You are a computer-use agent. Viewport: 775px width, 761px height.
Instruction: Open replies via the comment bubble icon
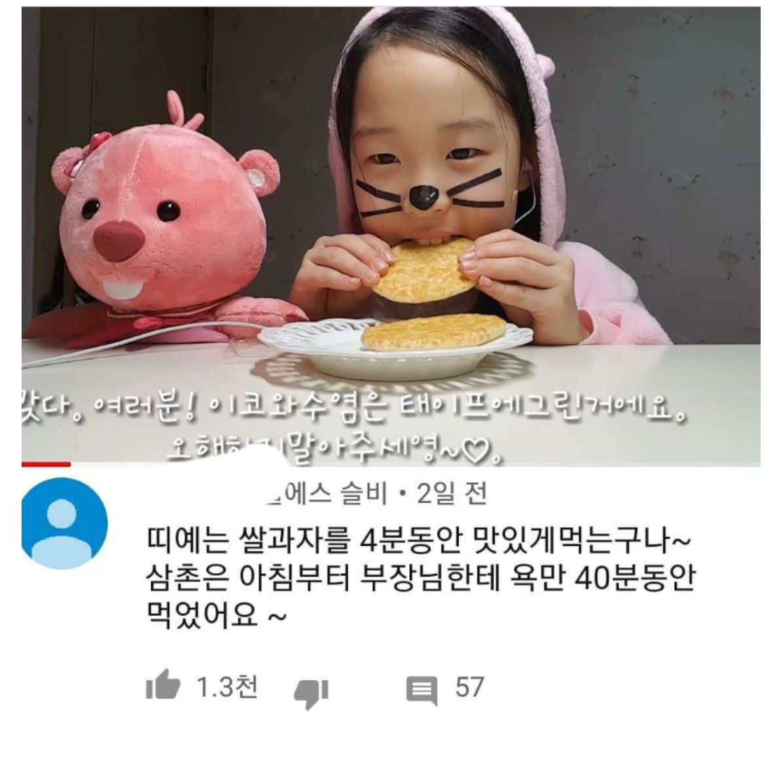pos(422,690)
